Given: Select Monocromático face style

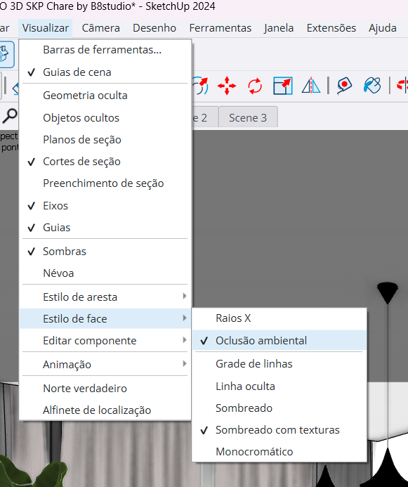Looking at the screenshot, I should (279, 452).
